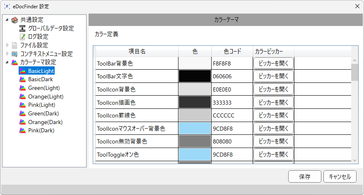Click the black ToolBar文字色 swatch
The image size is (364, 195).
(195, 76)
